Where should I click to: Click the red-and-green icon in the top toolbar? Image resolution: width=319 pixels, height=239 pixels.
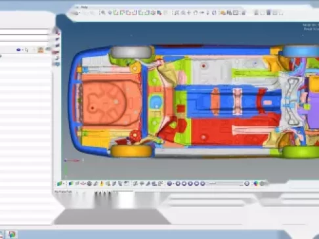click(159, 13)
